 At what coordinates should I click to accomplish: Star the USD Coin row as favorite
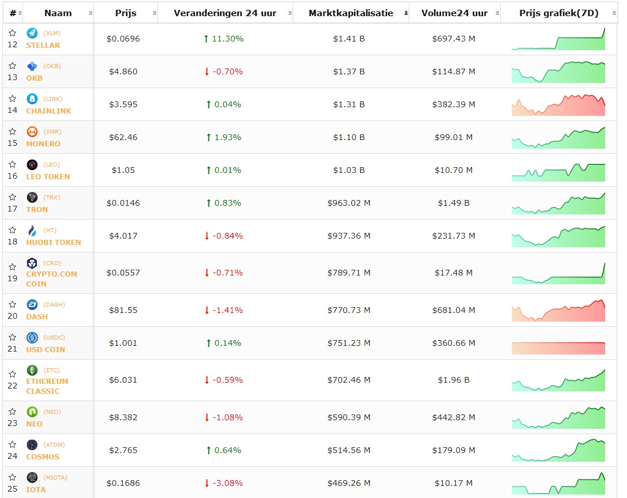tap(13, 338)
